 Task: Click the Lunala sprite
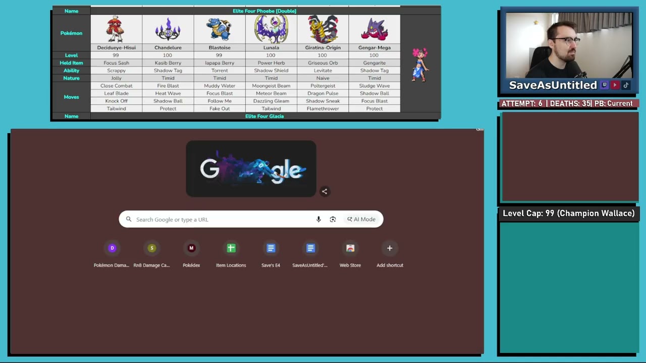click(x=271, y=29)
